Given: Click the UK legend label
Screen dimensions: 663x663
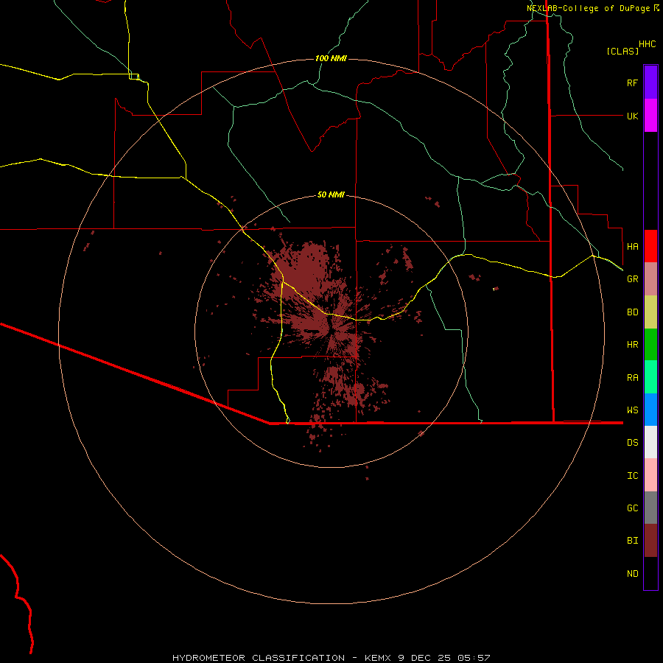Looking at the screenshot, I should [x=633, y=116].
